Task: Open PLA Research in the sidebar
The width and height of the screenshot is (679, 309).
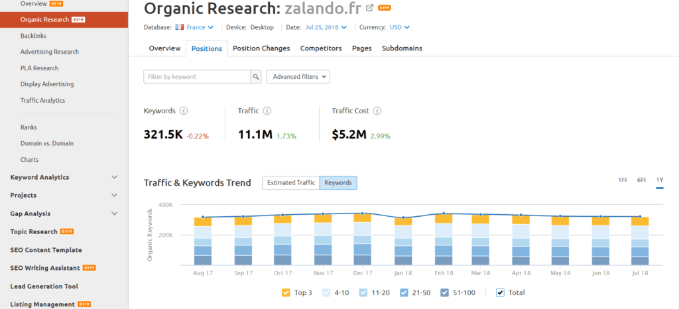Action: point(39,68)
